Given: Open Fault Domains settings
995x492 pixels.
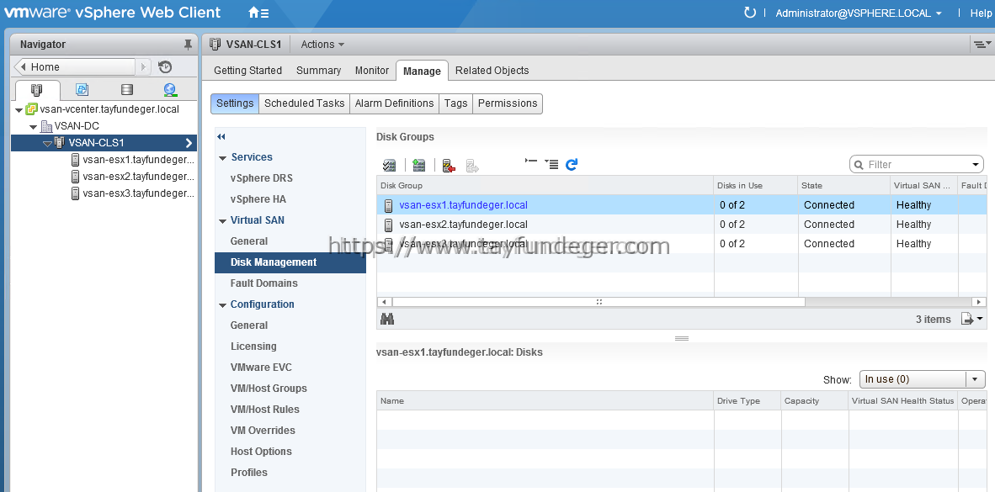Looking at the screenshot, I should 264,283.
